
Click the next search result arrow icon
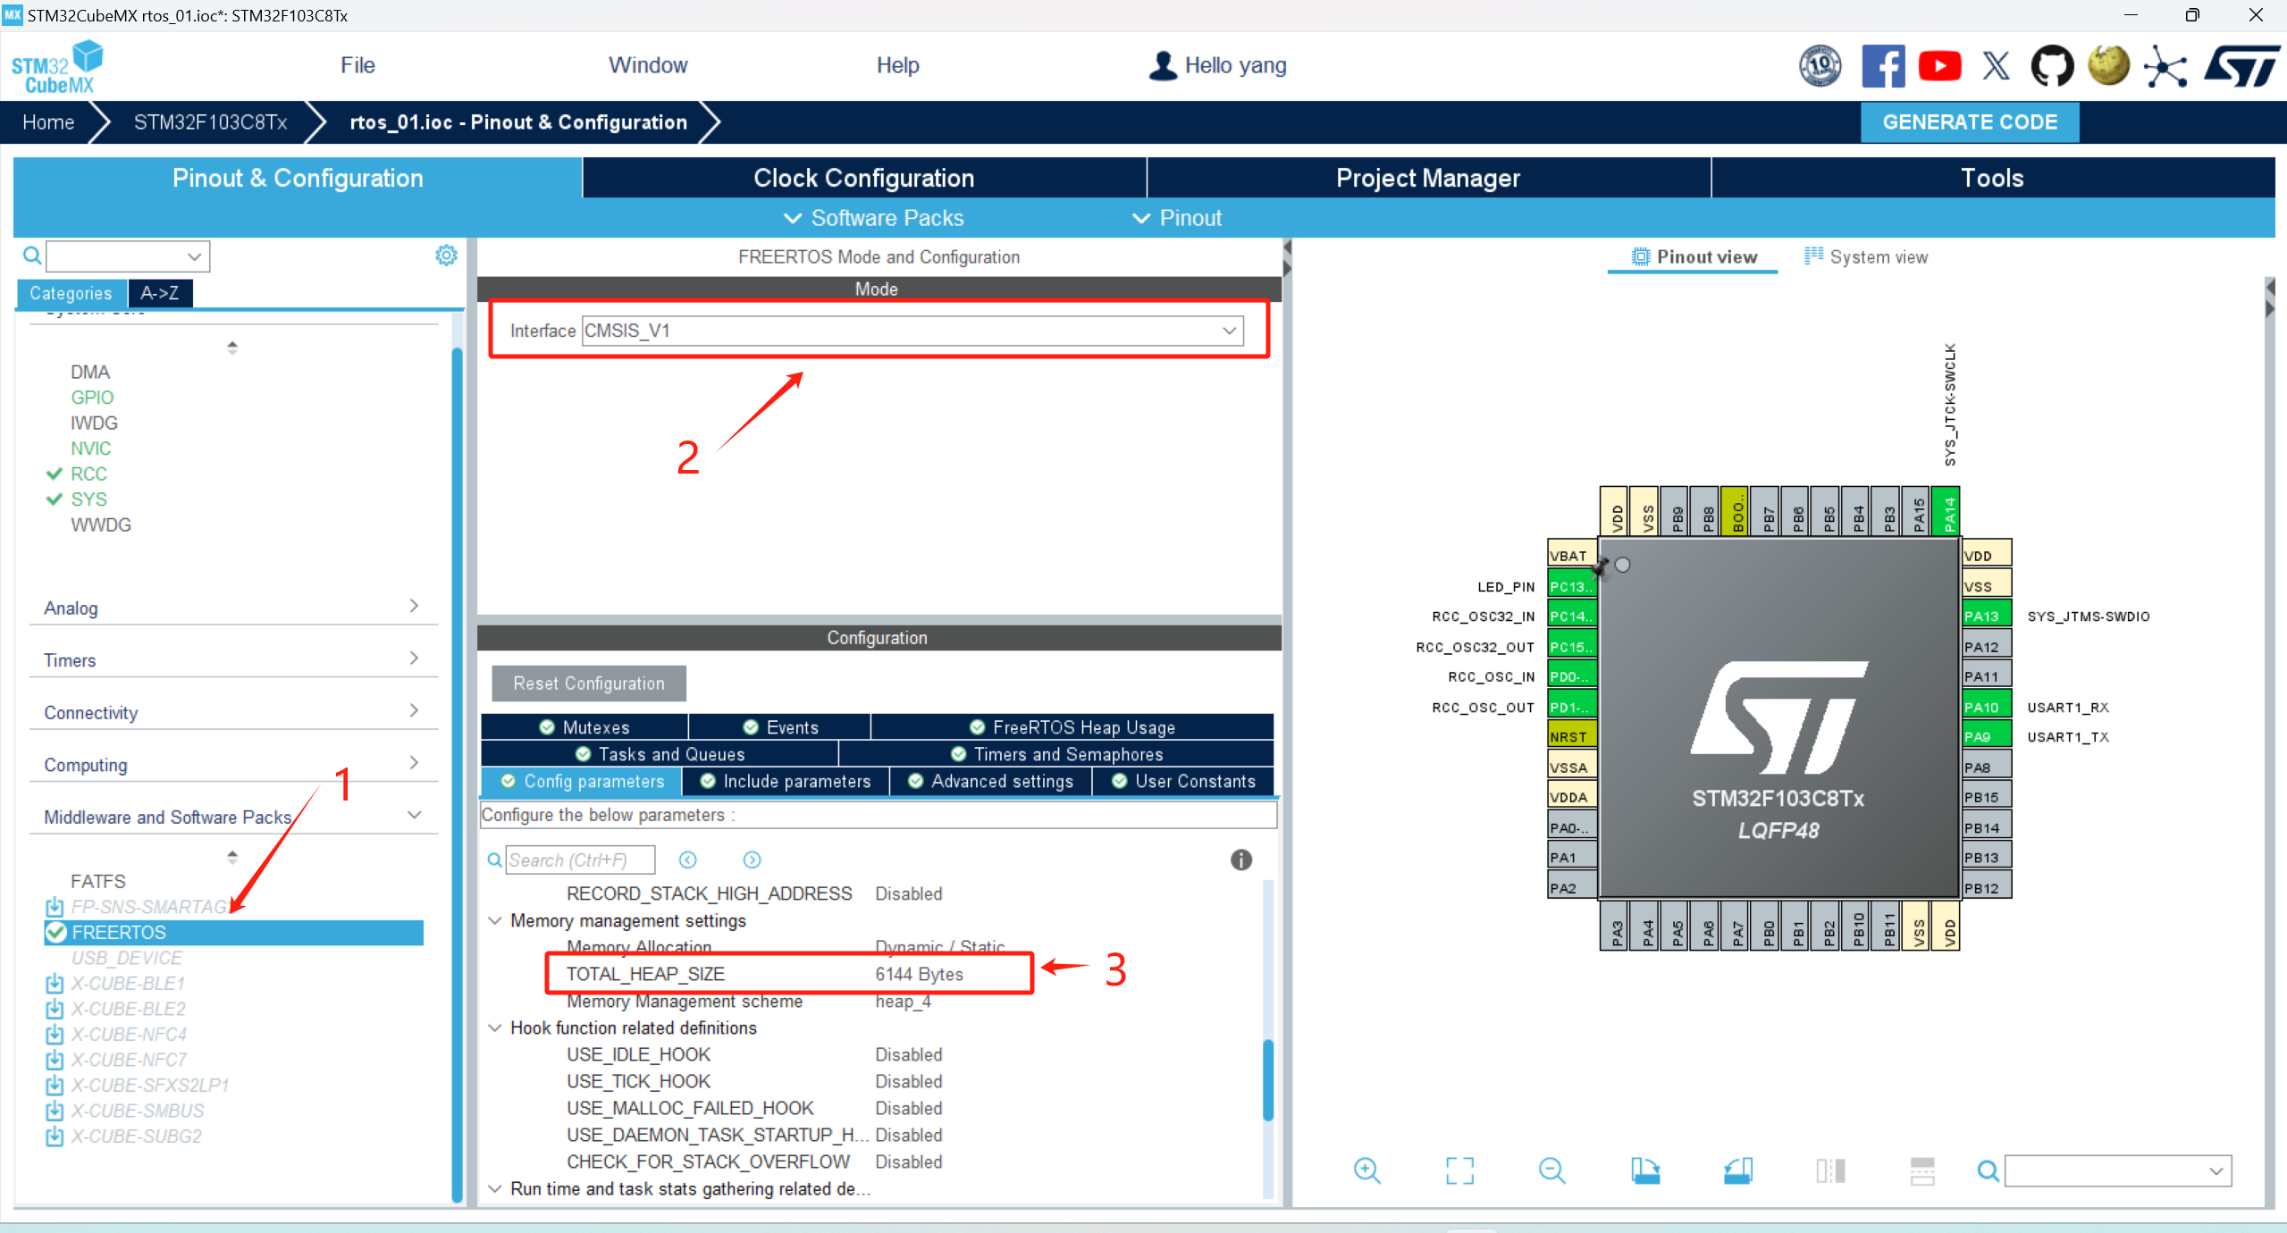752,860
